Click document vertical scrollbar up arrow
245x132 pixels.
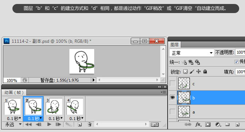(163, 49)
